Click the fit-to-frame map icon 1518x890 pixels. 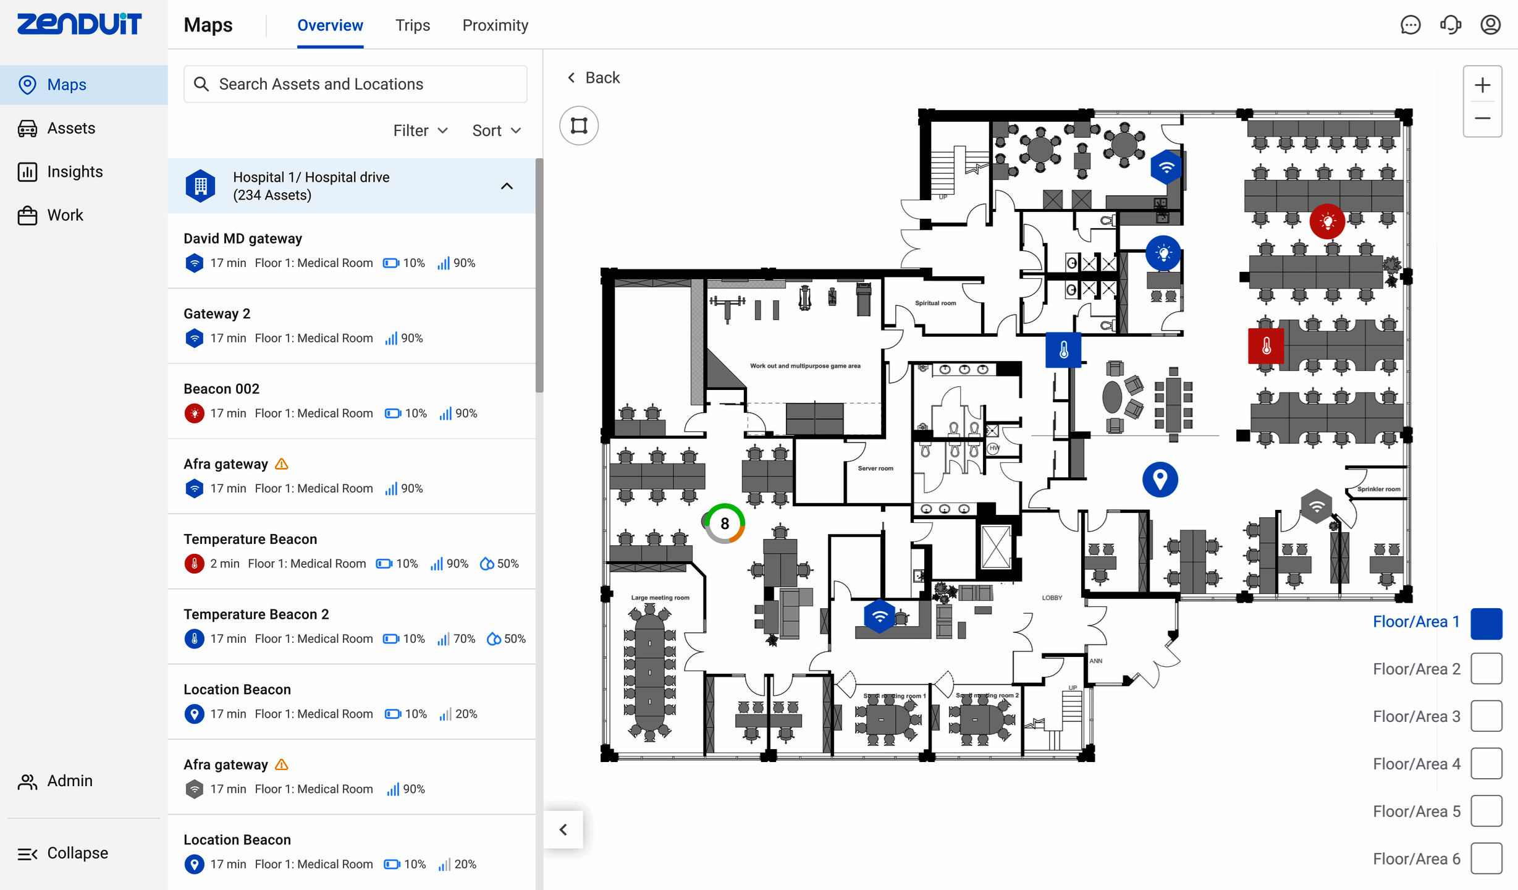pos(579,125)
